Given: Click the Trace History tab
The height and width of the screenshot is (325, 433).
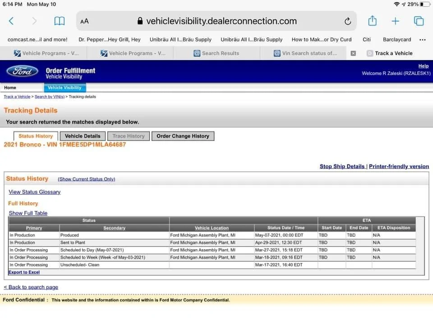Looking at the screenshot, I should pyautogui.click(x=129, y=136).
